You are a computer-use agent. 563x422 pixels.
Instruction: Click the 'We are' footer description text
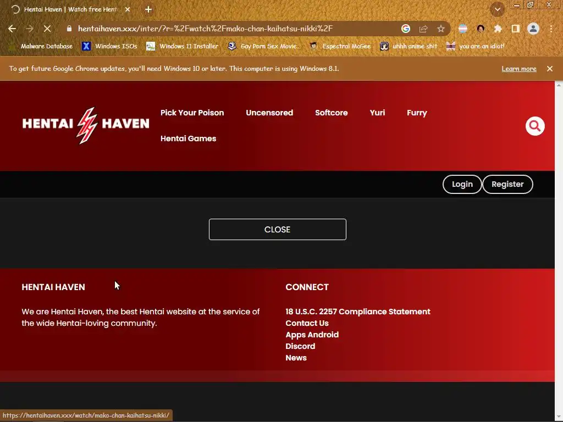click(x=140, y=317)
